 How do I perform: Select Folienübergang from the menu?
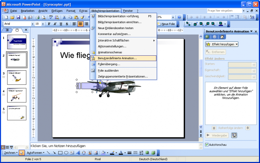(109, 64)
